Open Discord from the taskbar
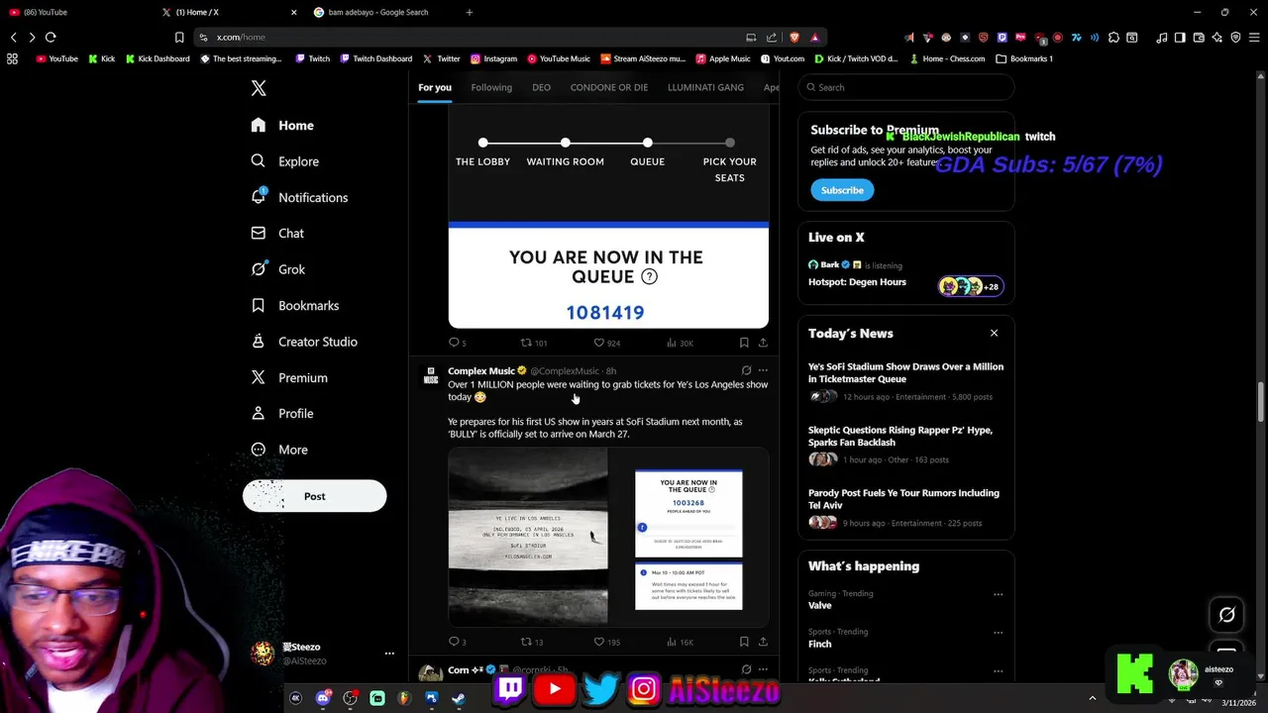 [323, 698]
